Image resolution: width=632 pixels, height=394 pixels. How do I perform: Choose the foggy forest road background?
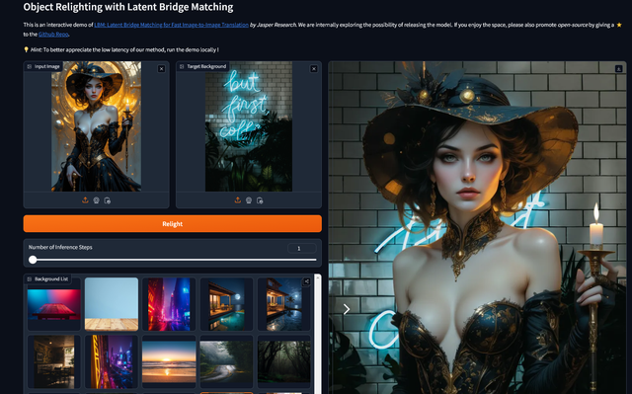(226, 361)
